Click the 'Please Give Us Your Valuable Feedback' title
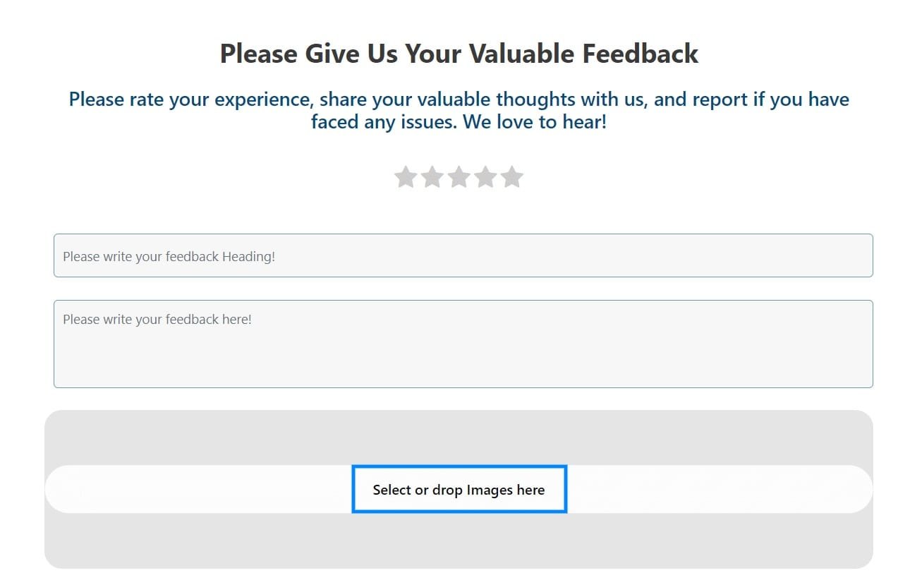 [459, 54]
